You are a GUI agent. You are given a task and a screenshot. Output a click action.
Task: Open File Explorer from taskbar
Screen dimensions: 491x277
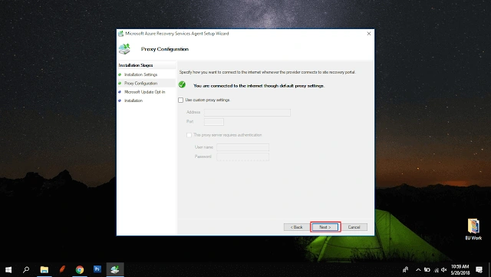coord(44,269)
